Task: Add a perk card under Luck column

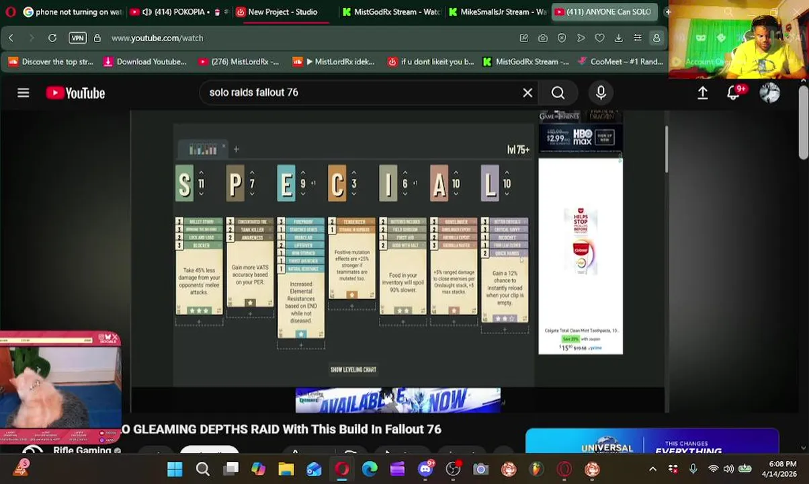Action: (x=505, y=329)
